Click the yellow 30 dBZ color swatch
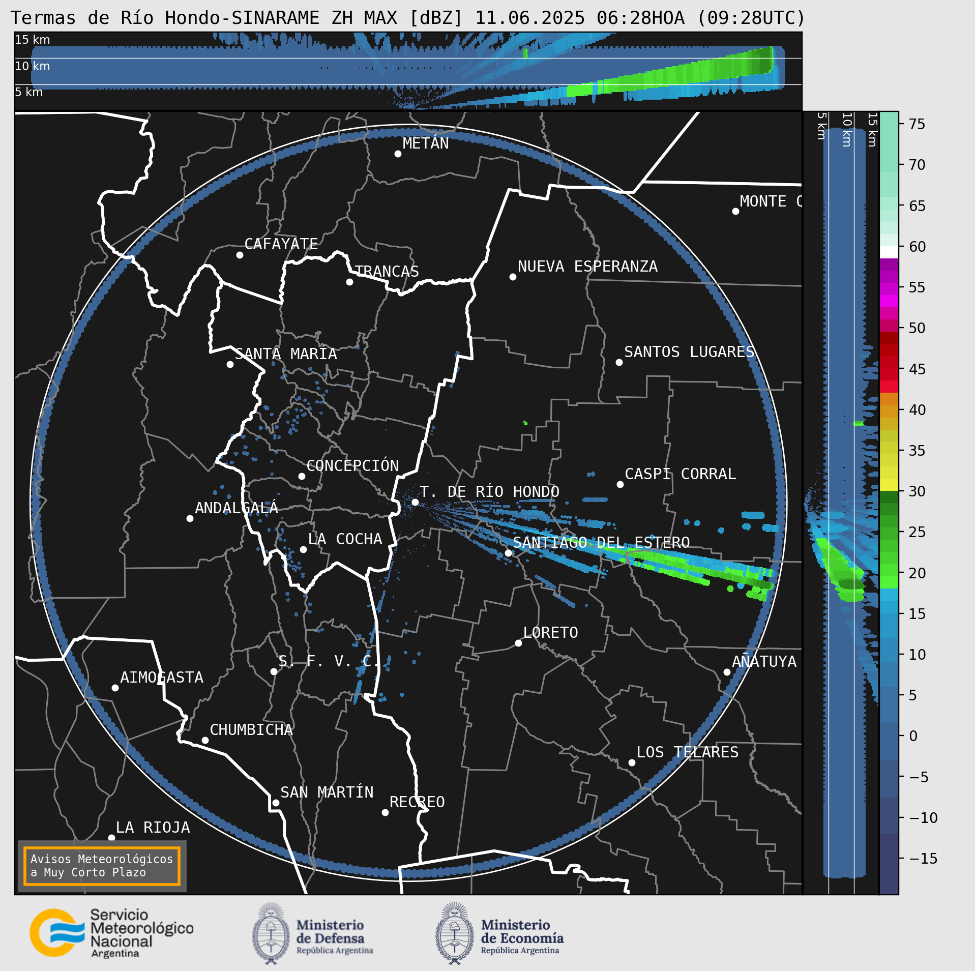 [x=889, y=485]
